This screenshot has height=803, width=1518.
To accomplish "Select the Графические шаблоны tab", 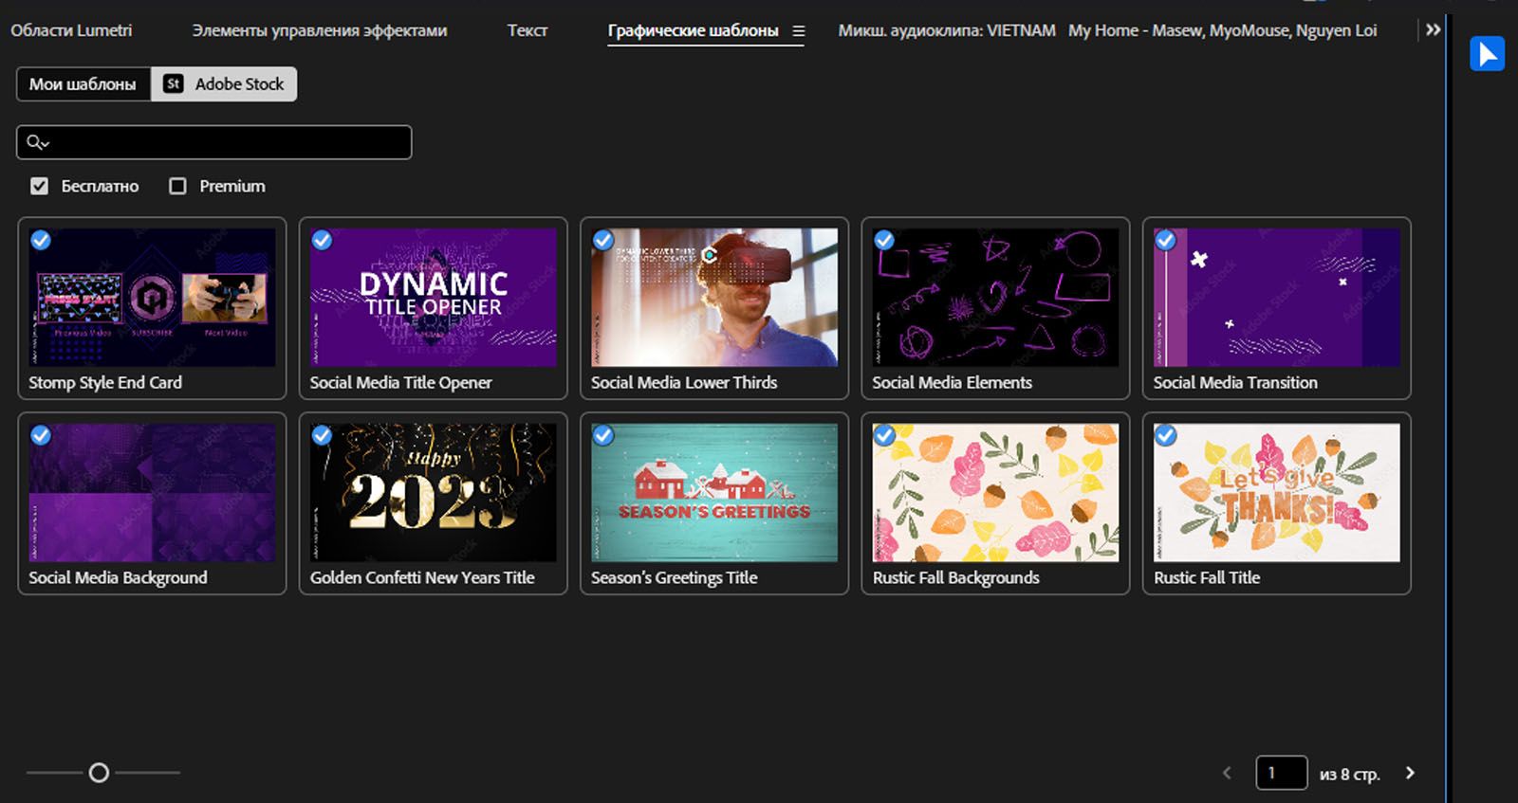I will pyautogui.click(x=693, y=30).
